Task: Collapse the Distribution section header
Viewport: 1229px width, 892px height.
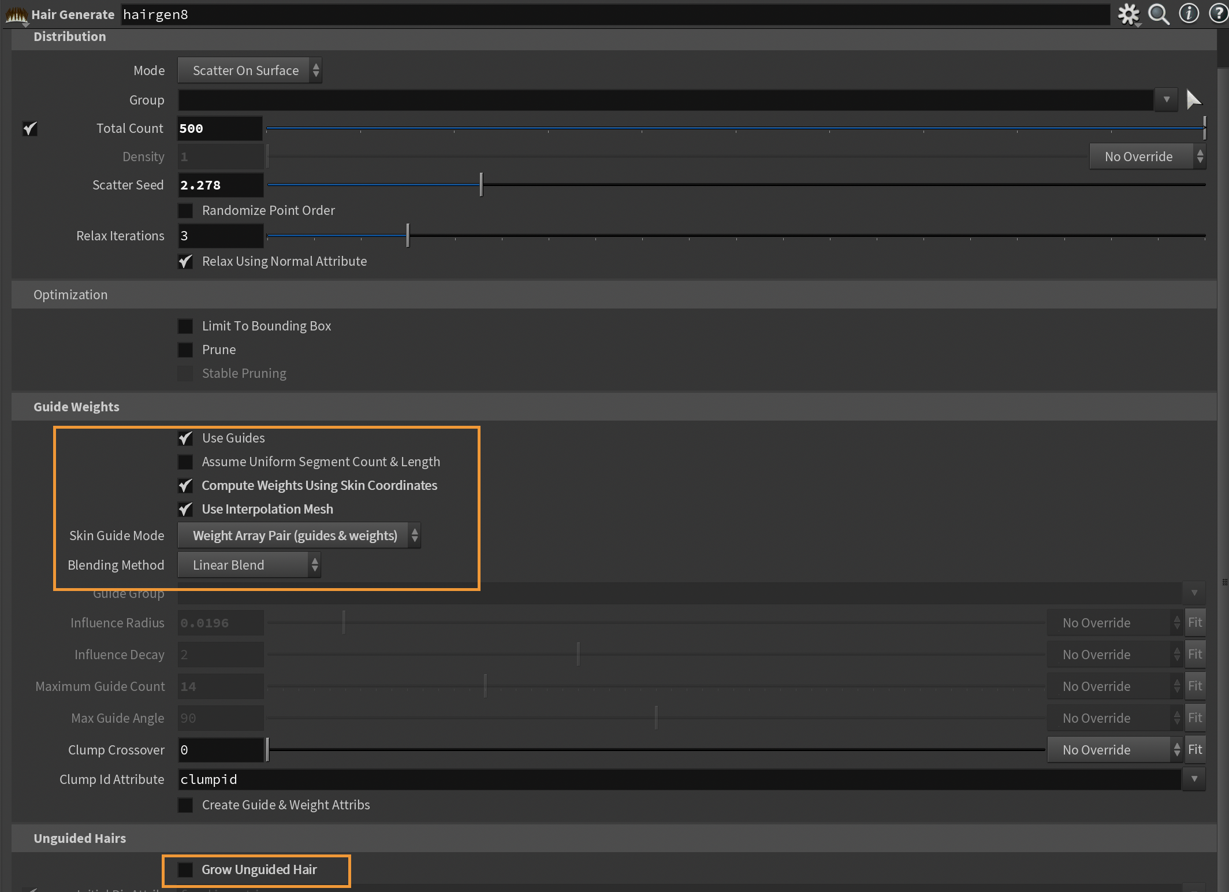Action: click(x=70, y=36)
